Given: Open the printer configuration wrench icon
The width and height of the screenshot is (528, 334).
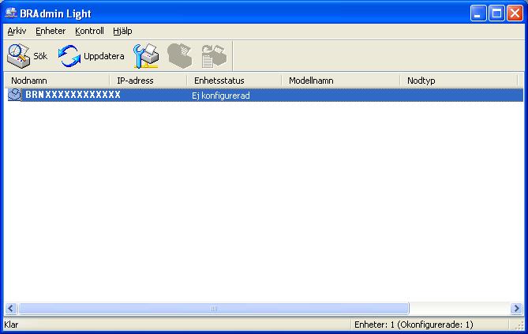Looking at the screenshot, I should tap(146, 56).
